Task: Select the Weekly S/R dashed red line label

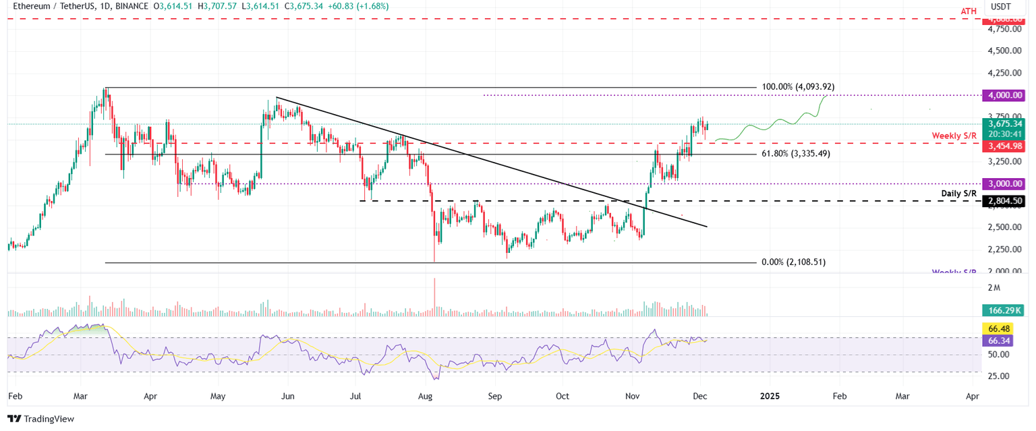Action: (954, 135)
